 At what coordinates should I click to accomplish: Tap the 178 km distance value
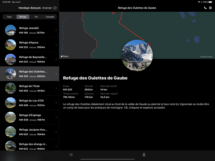[88, 97]
